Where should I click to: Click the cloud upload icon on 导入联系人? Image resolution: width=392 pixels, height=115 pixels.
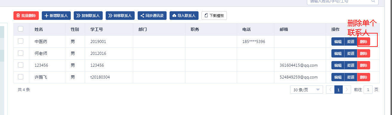(x=174, y=16)
